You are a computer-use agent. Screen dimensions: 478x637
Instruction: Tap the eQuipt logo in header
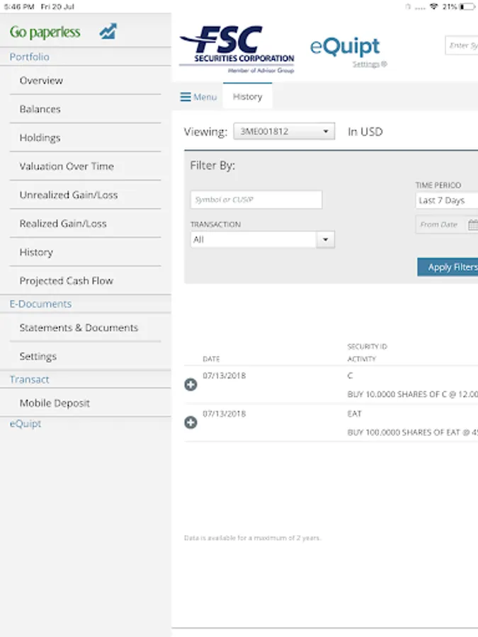point(345,47)
